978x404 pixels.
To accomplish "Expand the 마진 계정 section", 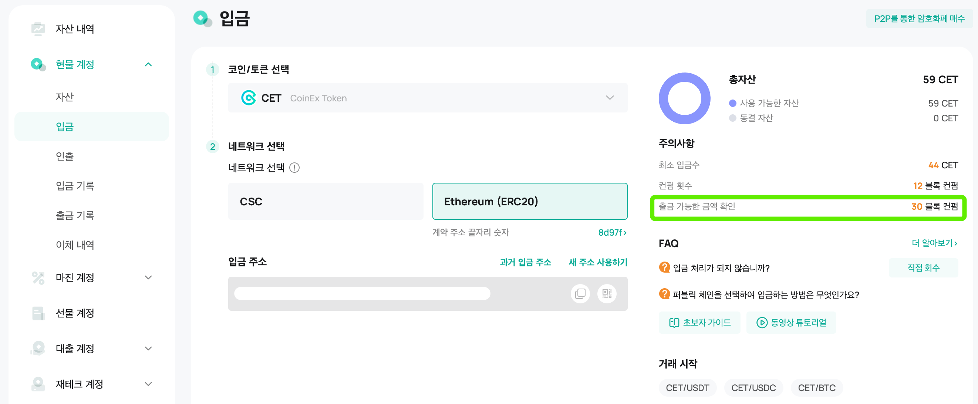I will pyautogui.click(x=148, y=277).
